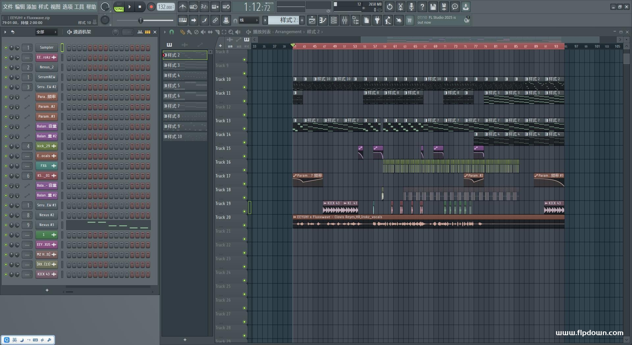Click the metronome icon in top toolbar
632x345 pixels.
(x=182, y=7)
